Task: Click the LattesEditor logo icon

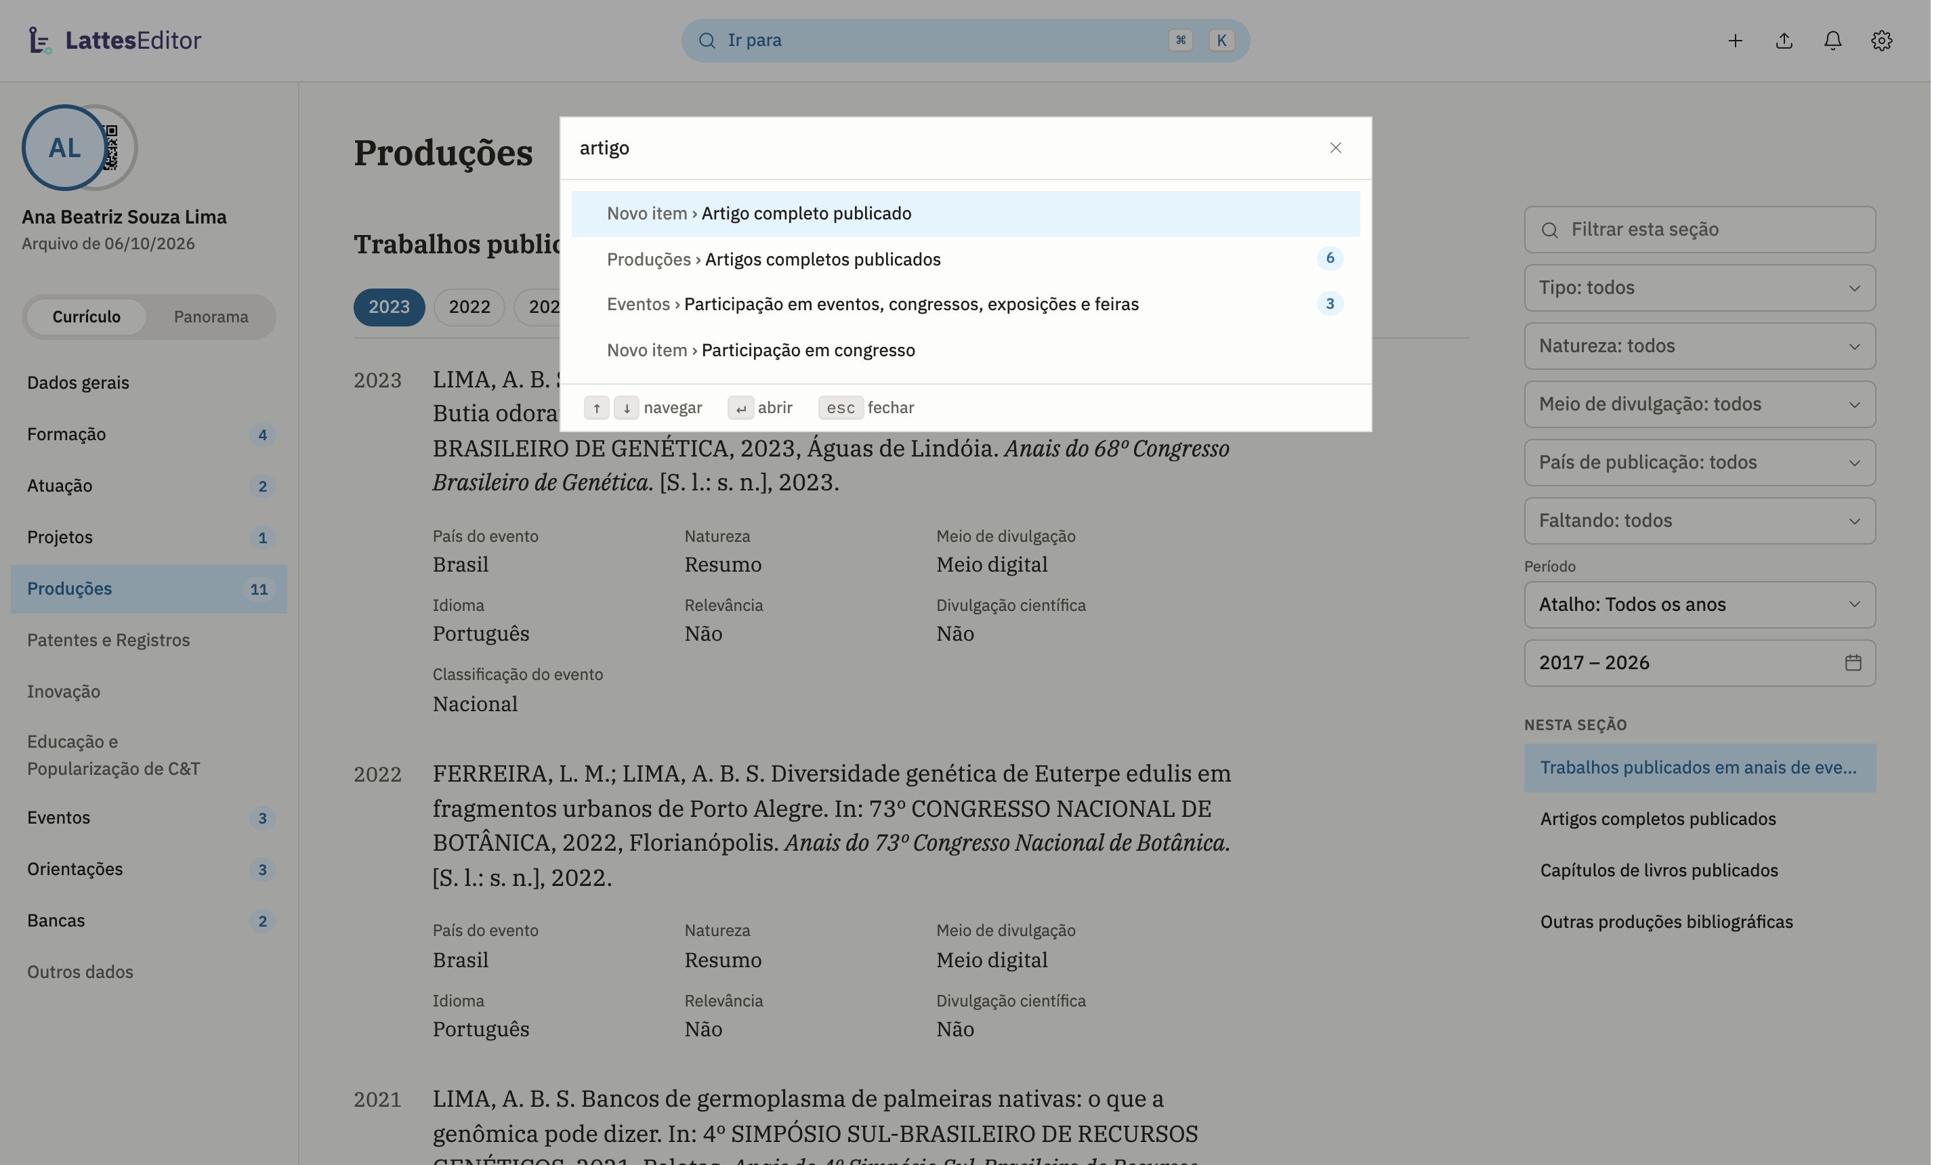Action: (40, 40)
